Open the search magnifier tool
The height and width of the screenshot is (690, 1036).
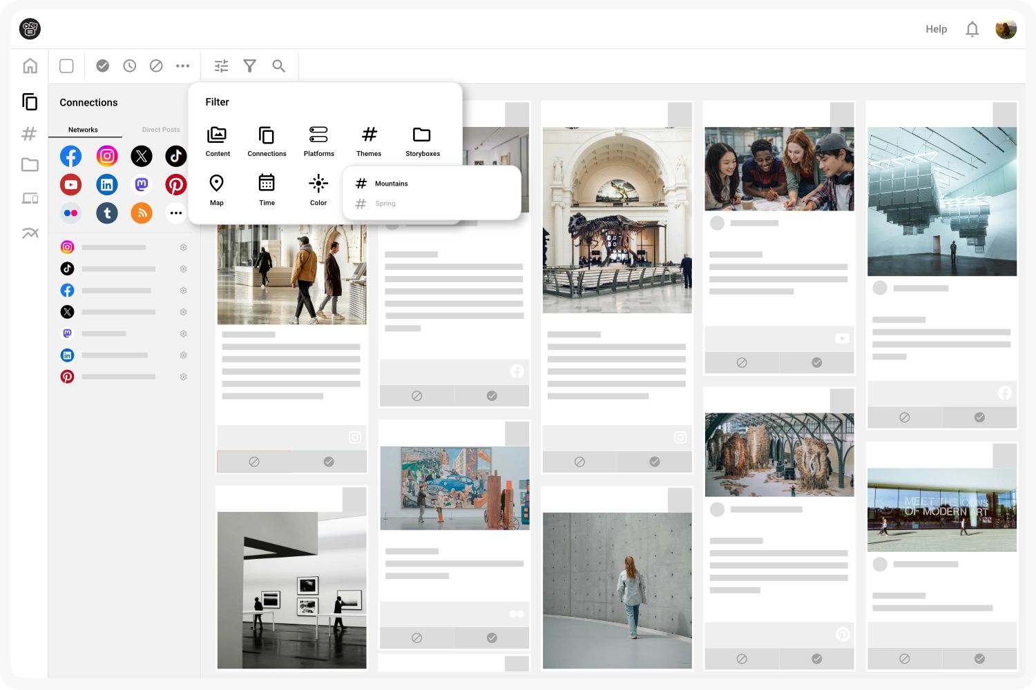click(278, 66)
